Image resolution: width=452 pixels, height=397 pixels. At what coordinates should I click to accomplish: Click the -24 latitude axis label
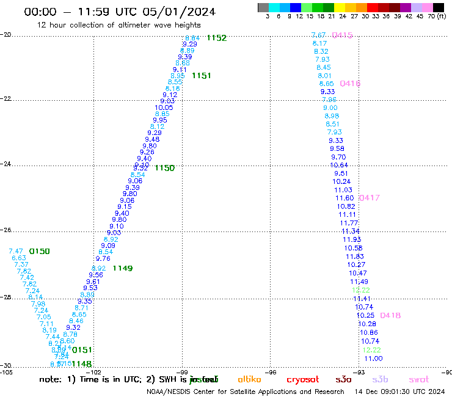coord(5,164)
